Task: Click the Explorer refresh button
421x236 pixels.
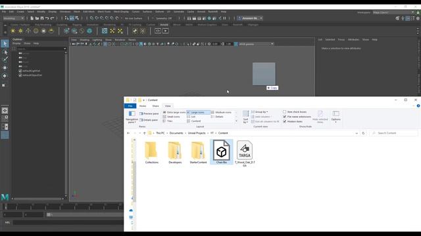Action: 363,133
